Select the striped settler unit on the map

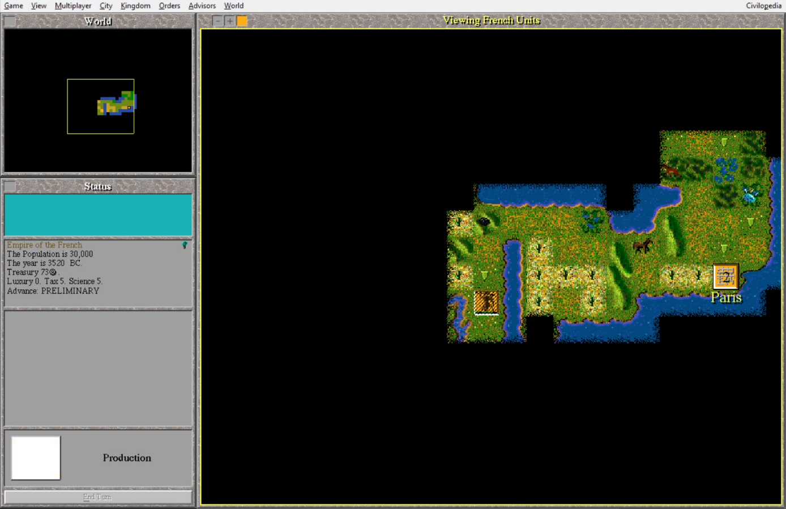[x=486, y=302]
